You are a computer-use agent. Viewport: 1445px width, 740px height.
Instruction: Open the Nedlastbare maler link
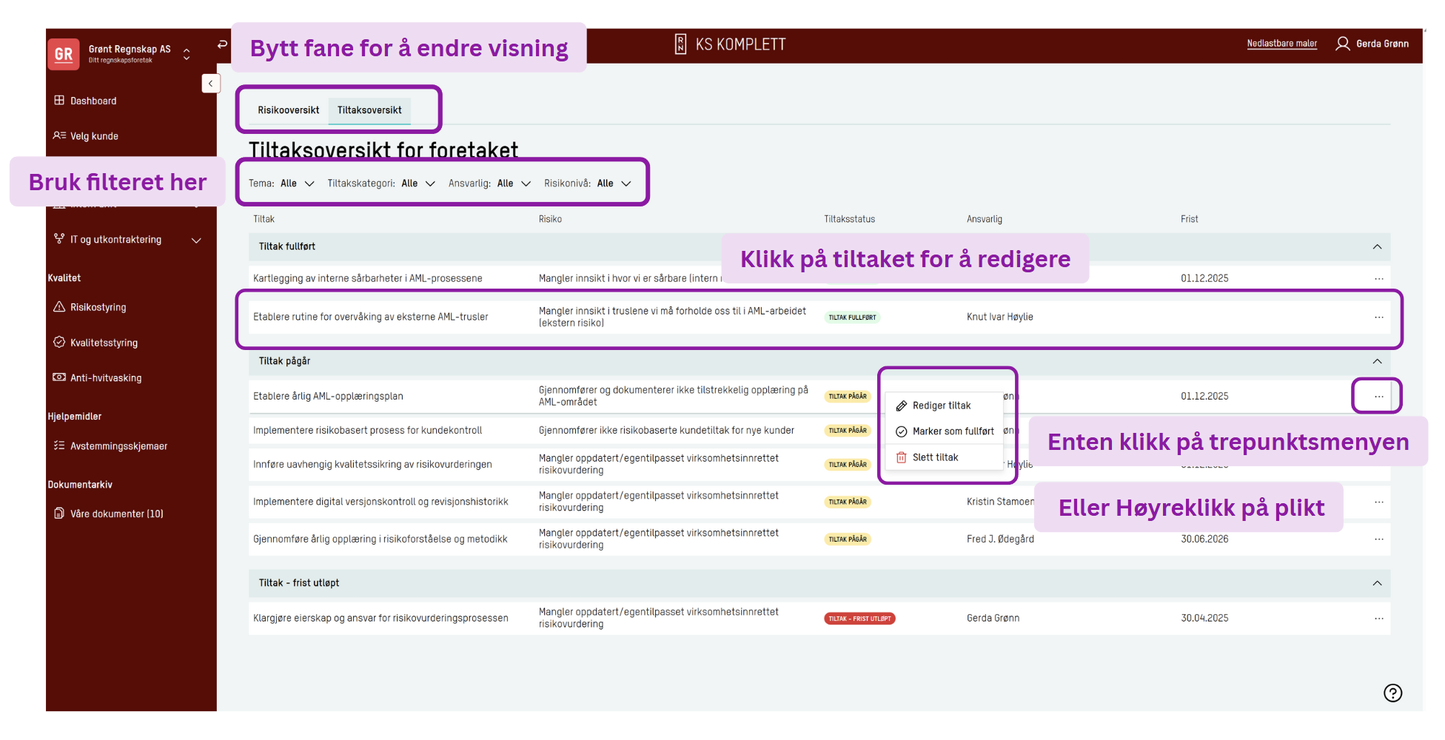(1282, 44)
